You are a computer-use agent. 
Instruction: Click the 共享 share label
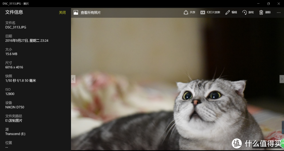tap(193, 13)
